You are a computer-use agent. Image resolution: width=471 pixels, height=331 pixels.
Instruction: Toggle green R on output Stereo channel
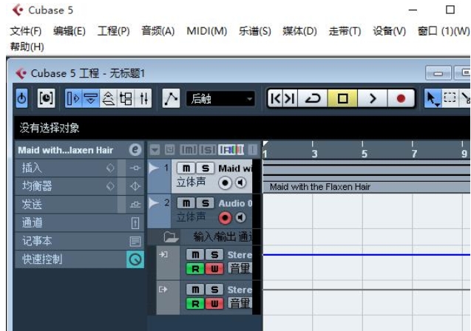[195, 304]
